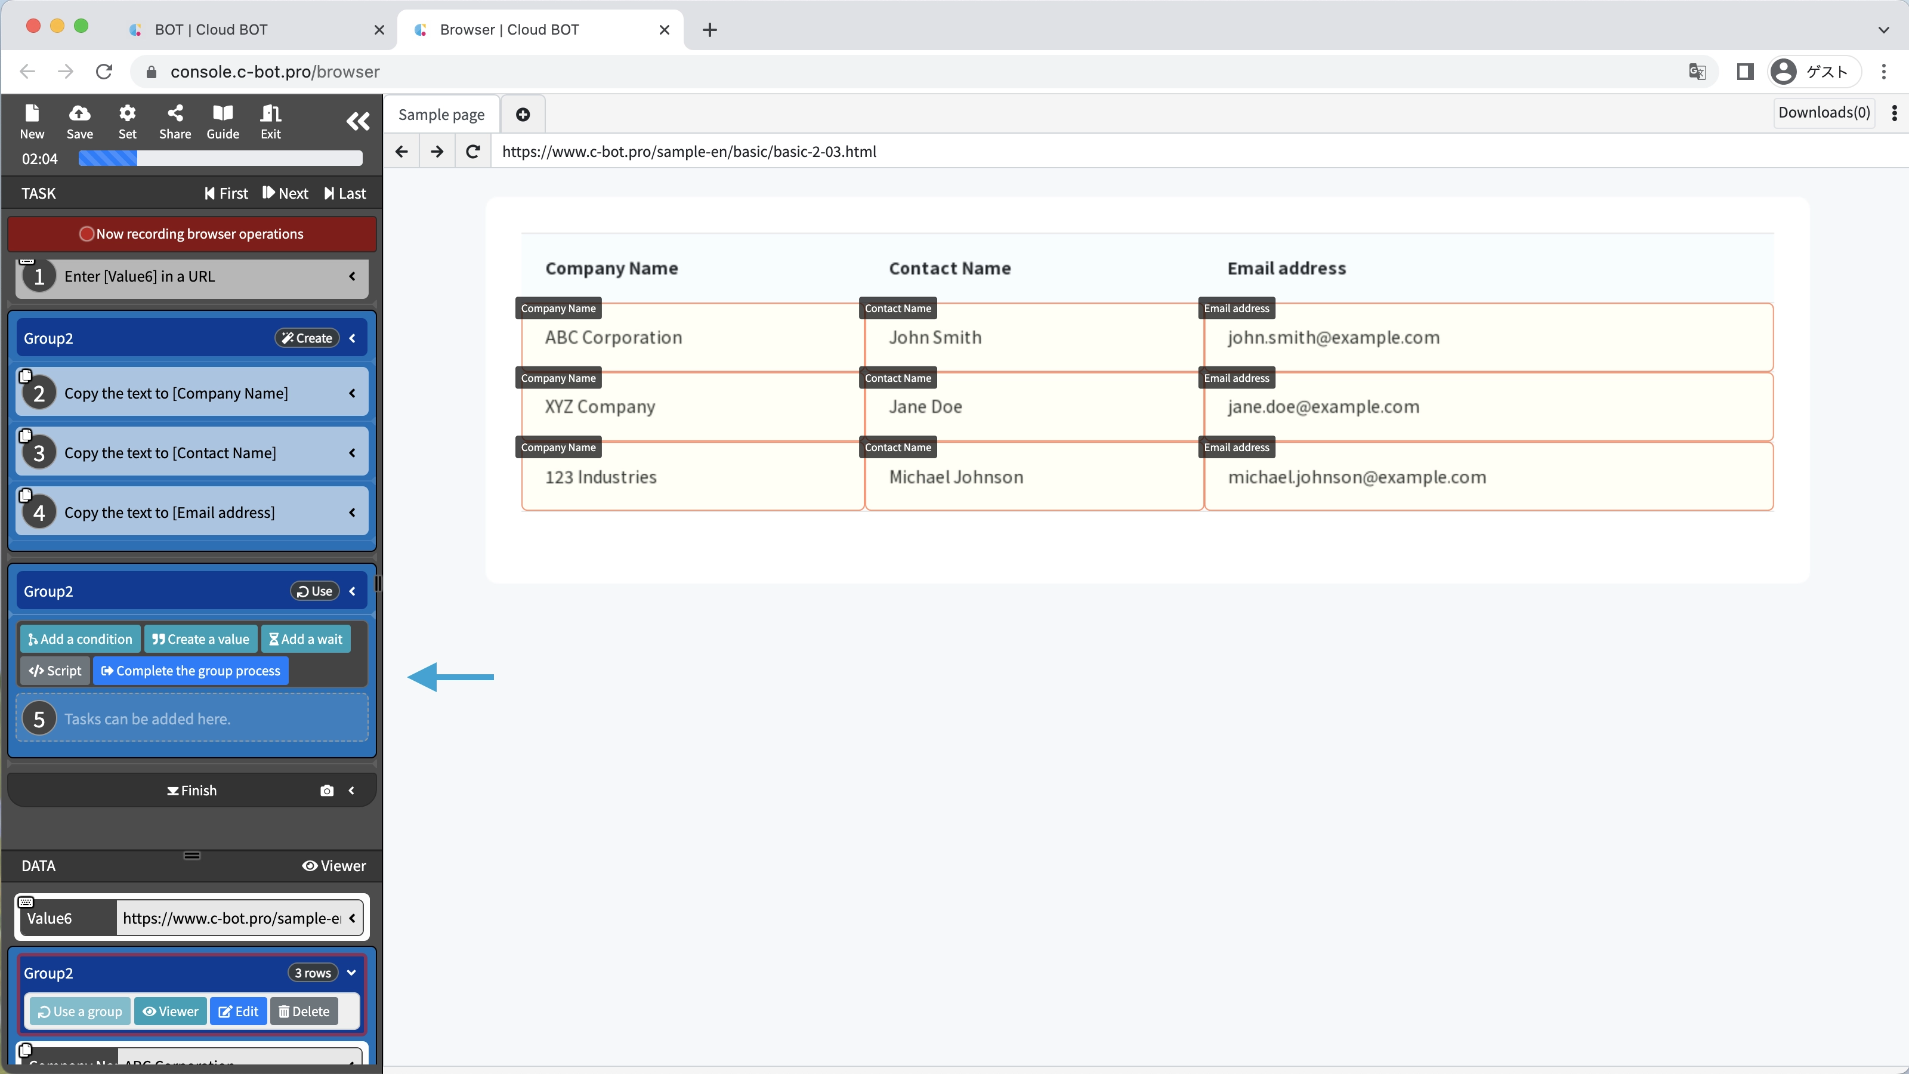Expand task 2 Copy Company Name arrow
Viewport: 1909px width, 1074px height.
352,393
